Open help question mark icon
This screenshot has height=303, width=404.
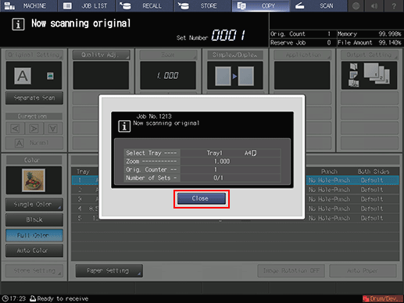point(394,5)
